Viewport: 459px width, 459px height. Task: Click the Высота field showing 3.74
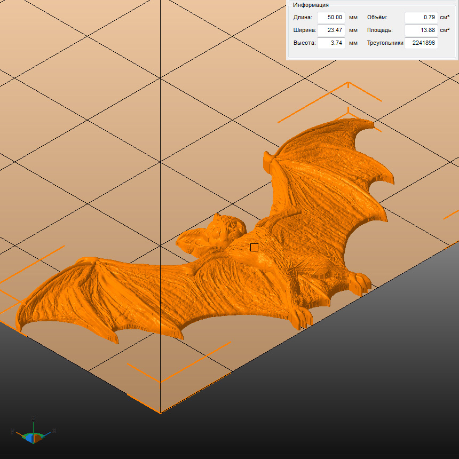[x=331, y=43]
